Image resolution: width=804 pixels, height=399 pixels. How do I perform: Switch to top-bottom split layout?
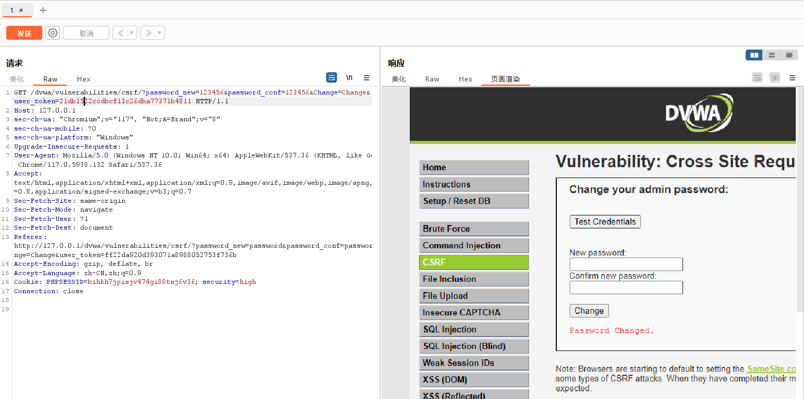771,55
